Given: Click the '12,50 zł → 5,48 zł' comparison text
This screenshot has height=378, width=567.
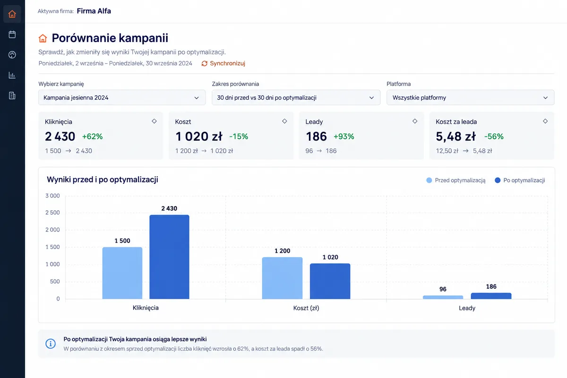Looking at the screenshot, I should (464, 151).
